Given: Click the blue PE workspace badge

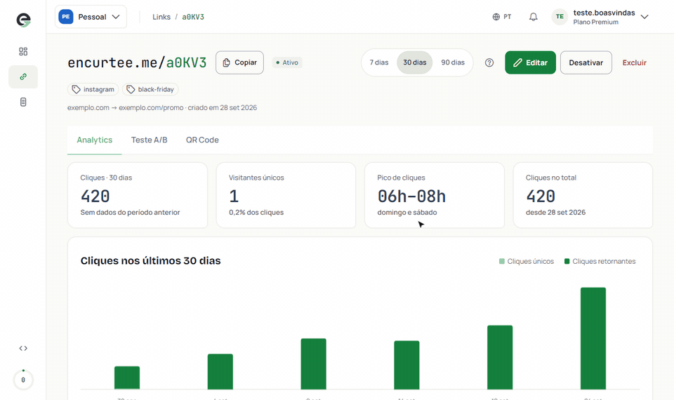Looking at the screenshot, I should [66, 17].
